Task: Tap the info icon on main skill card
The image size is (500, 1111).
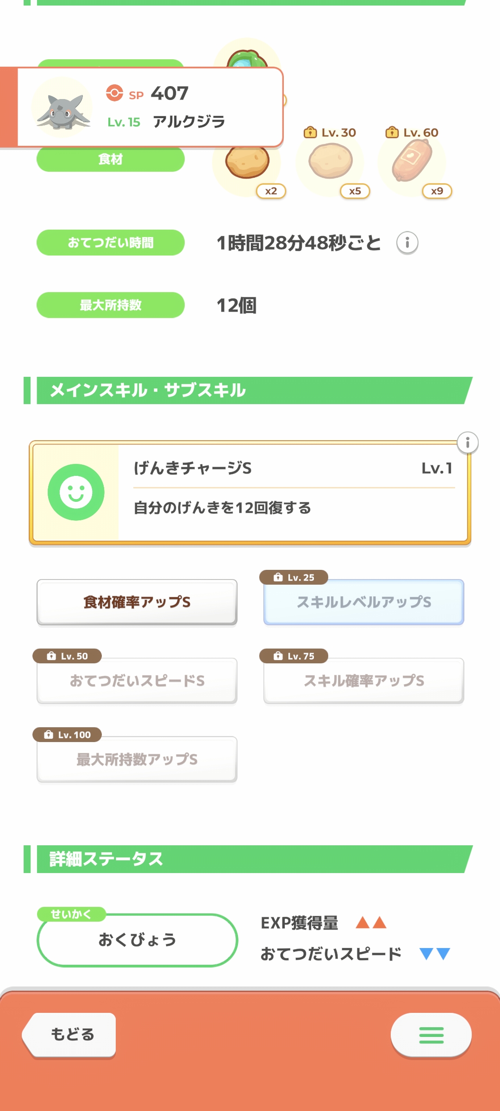Action: 468,443
